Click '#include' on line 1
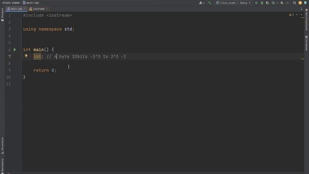The image size is (309, 174). (33, 15)
